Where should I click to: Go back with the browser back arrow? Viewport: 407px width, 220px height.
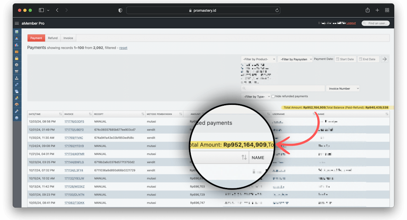(x=57, y=10)
